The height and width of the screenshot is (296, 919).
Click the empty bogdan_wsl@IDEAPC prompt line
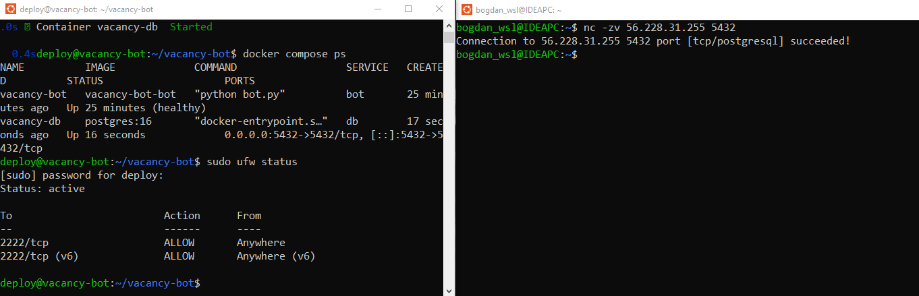click(x=517, y=55)
